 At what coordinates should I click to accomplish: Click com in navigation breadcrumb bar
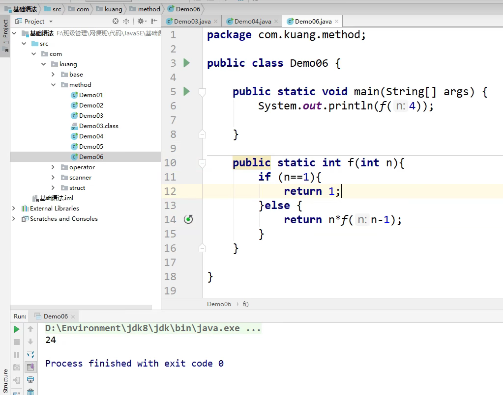79,9
